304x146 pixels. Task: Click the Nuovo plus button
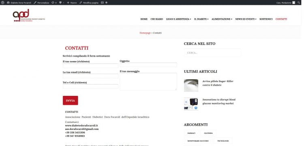click(72, 3)
